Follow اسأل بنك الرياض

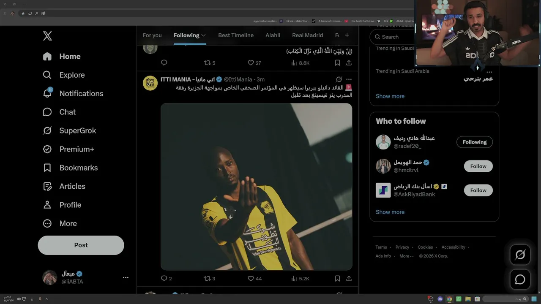pyautogui.click(x=478, y=190)
